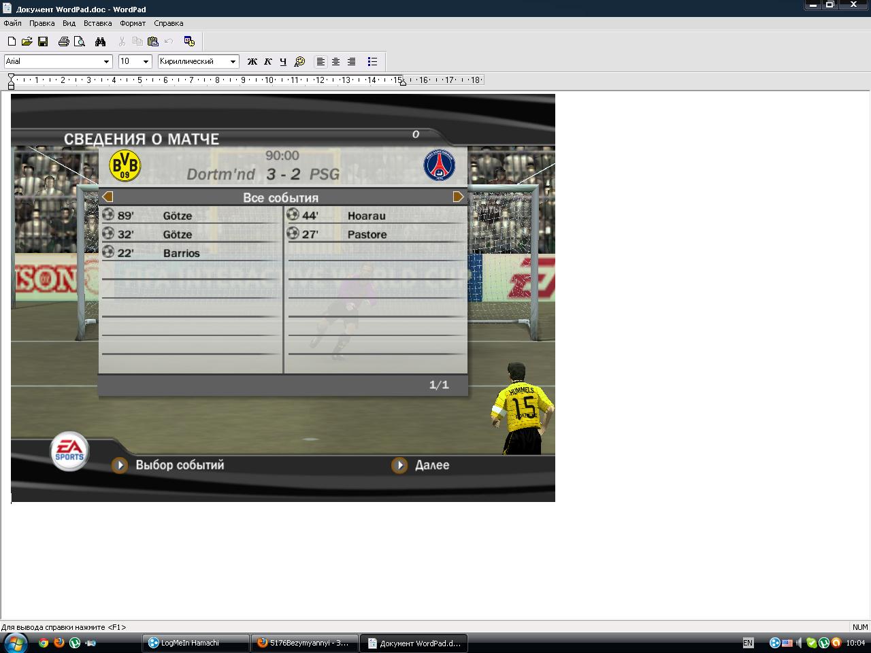
Task: Click the status bar F1 help hint text
Action: coord(64,627)
